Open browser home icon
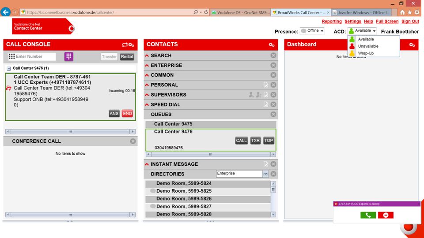Screen dimensions: 424x238 tap(402, 12)
